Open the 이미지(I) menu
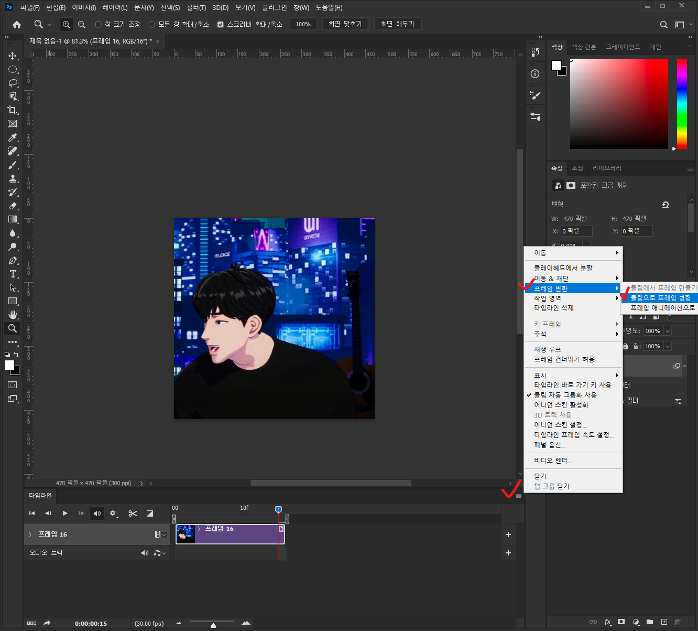Viewport: 698px width, 631px height. [x=84, y=7]
